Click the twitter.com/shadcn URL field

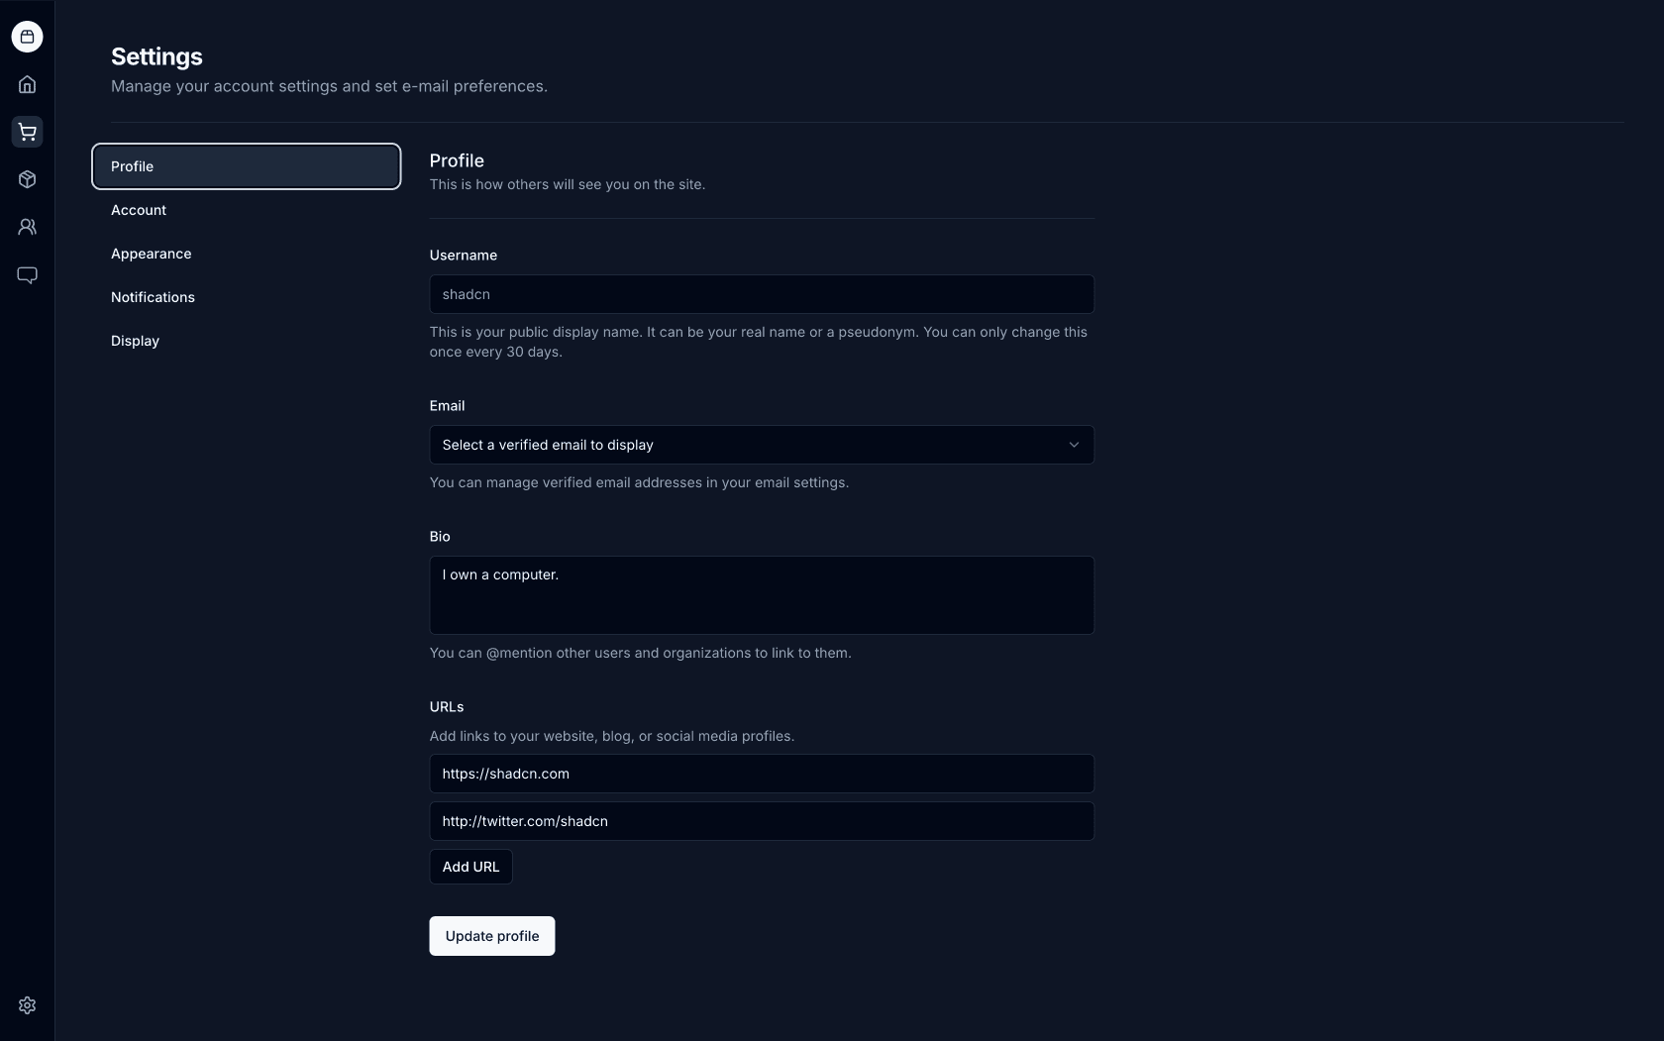761,821
